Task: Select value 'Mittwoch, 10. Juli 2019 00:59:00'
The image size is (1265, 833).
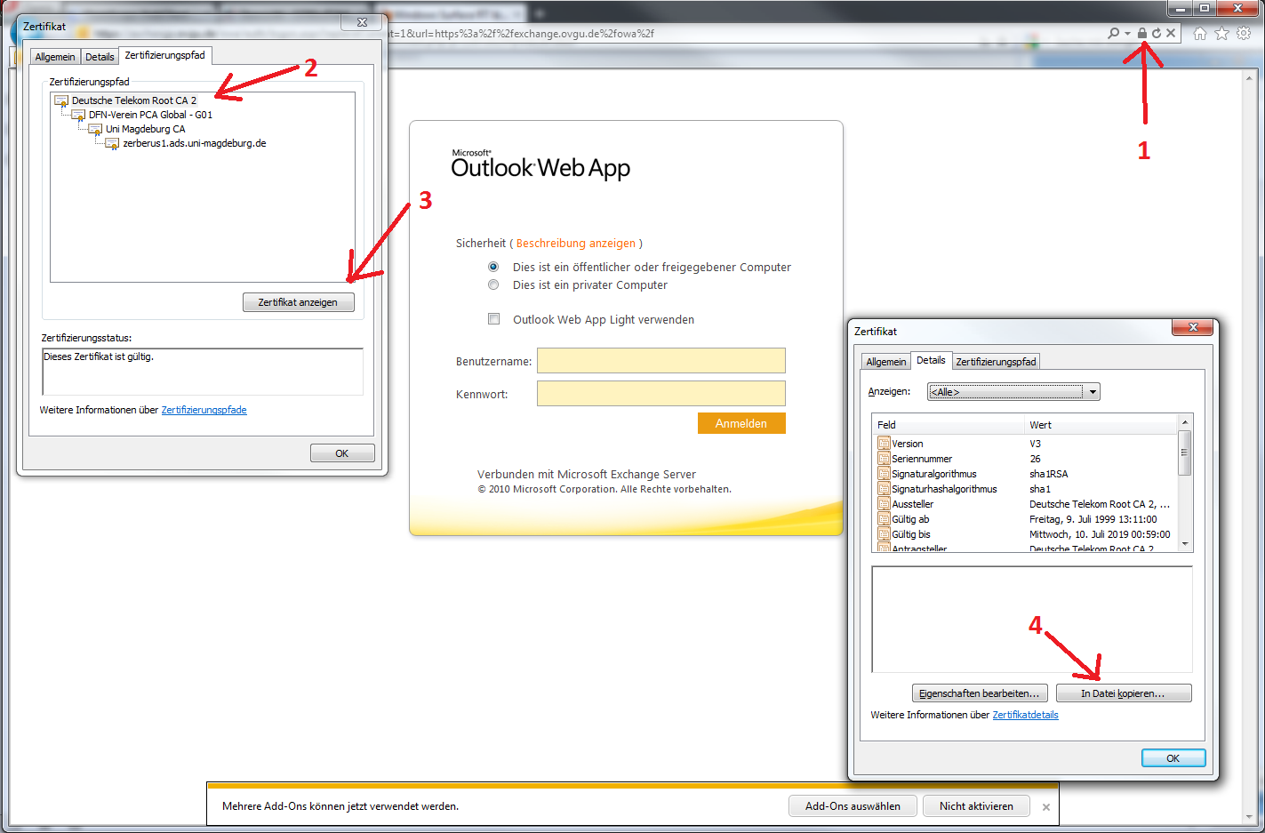Action: tap(1100, 534)
